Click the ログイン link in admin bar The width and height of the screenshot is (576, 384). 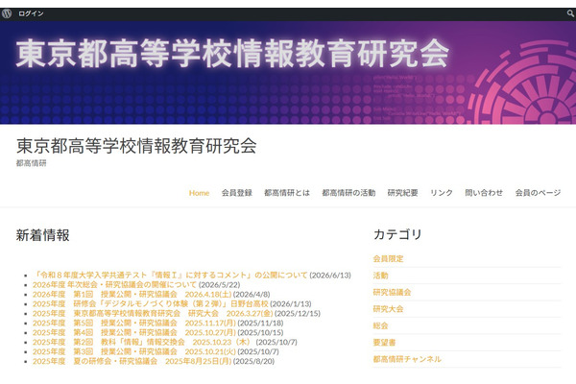point(31,13)
